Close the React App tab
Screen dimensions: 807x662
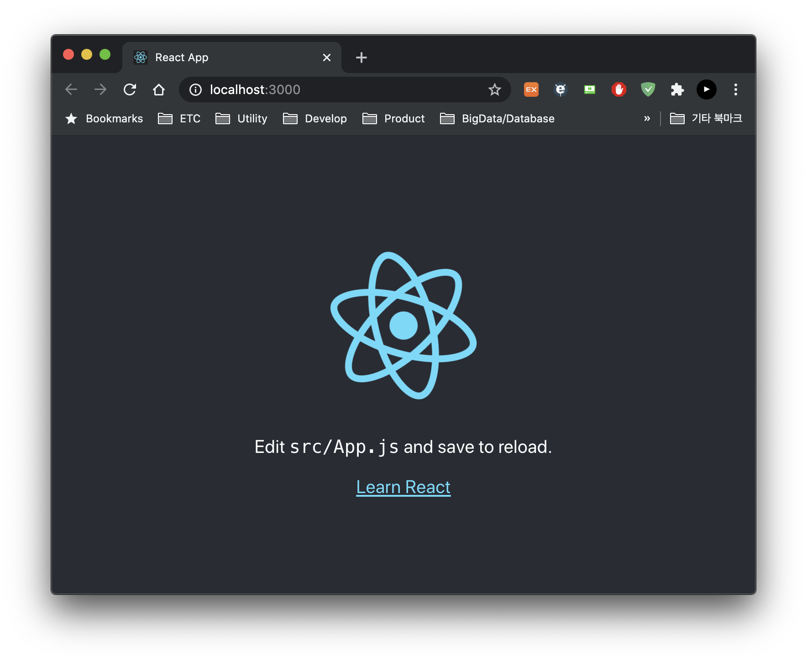tap(327, 58)
